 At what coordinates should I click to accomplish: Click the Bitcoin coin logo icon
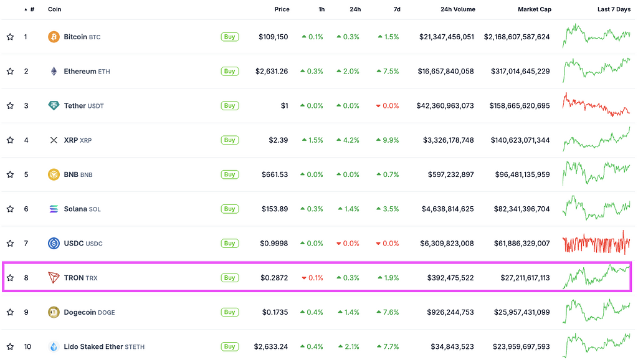54,37
